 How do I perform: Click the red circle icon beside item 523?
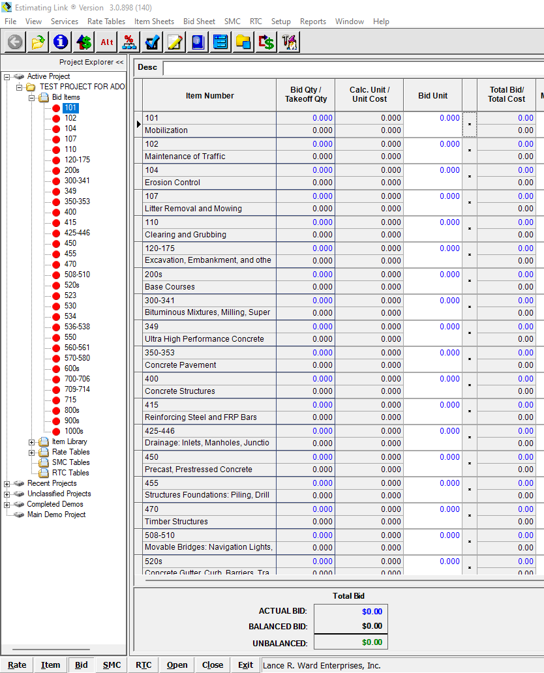pos(56,295)
